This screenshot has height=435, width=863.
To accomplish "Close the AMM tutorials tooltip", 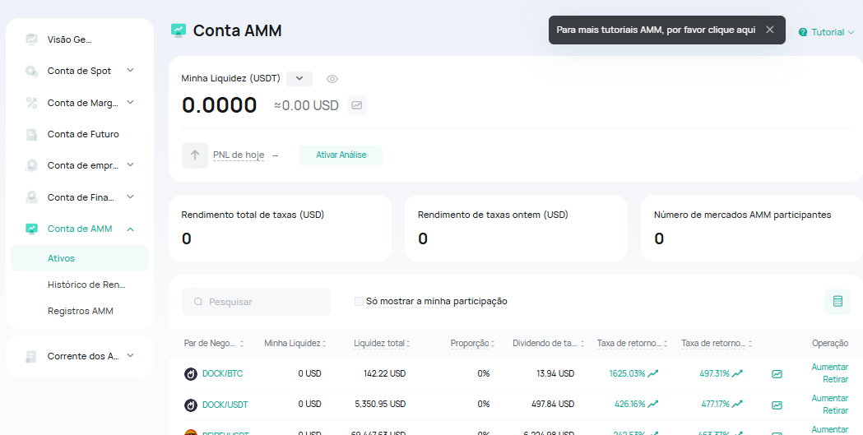I will point(769,30).
